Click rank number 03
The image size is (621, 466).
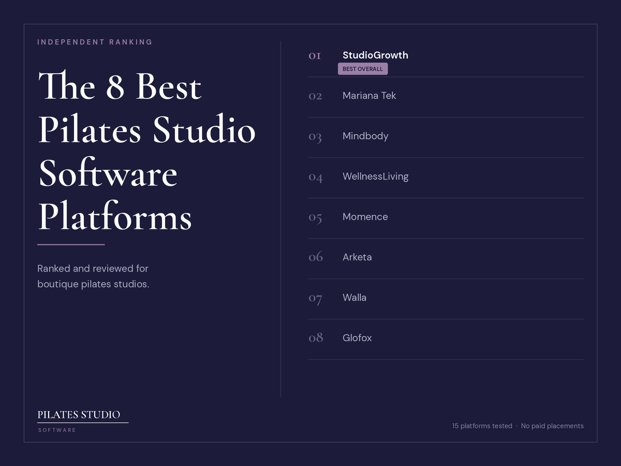(315, 137)
